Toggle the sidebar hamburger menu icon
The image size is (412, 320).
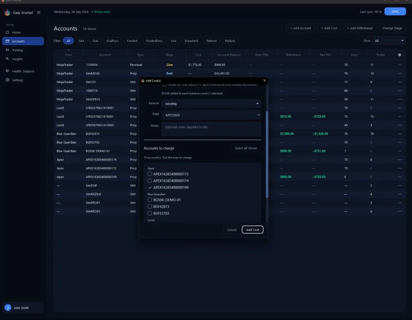[39, 12]
